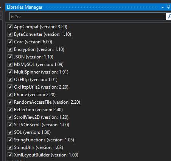Uncheck the MultiSpinner library checkbox
The image size is (171, 161).
click(10, 72)
